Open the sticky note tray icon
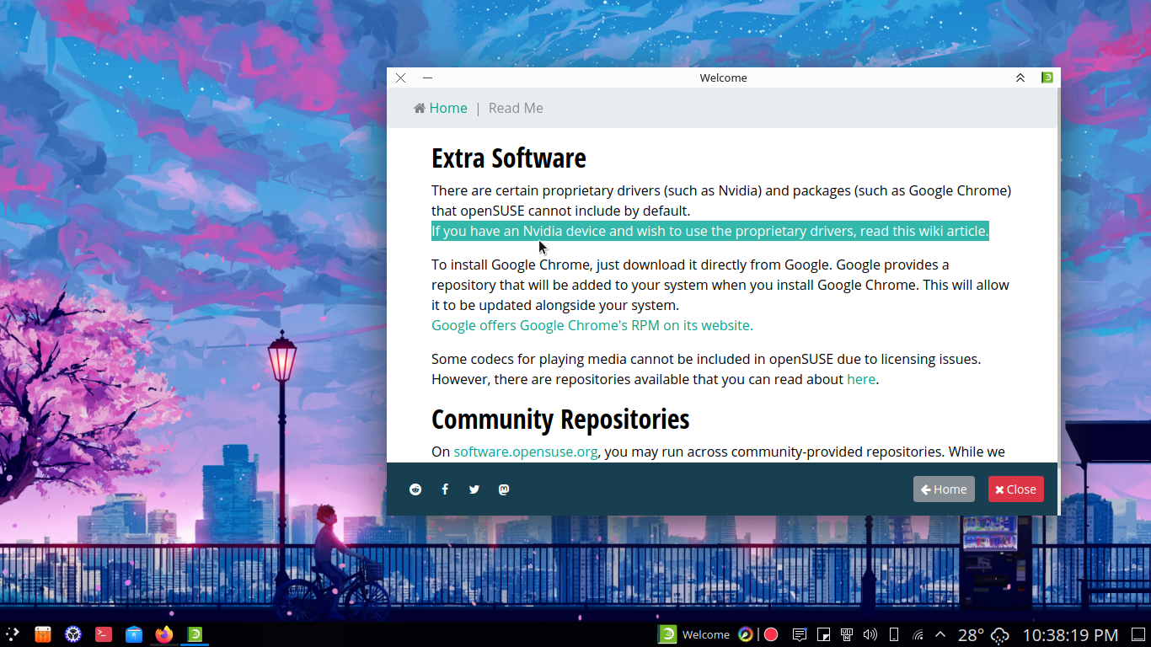1151x647 pixels. point(824,634)
